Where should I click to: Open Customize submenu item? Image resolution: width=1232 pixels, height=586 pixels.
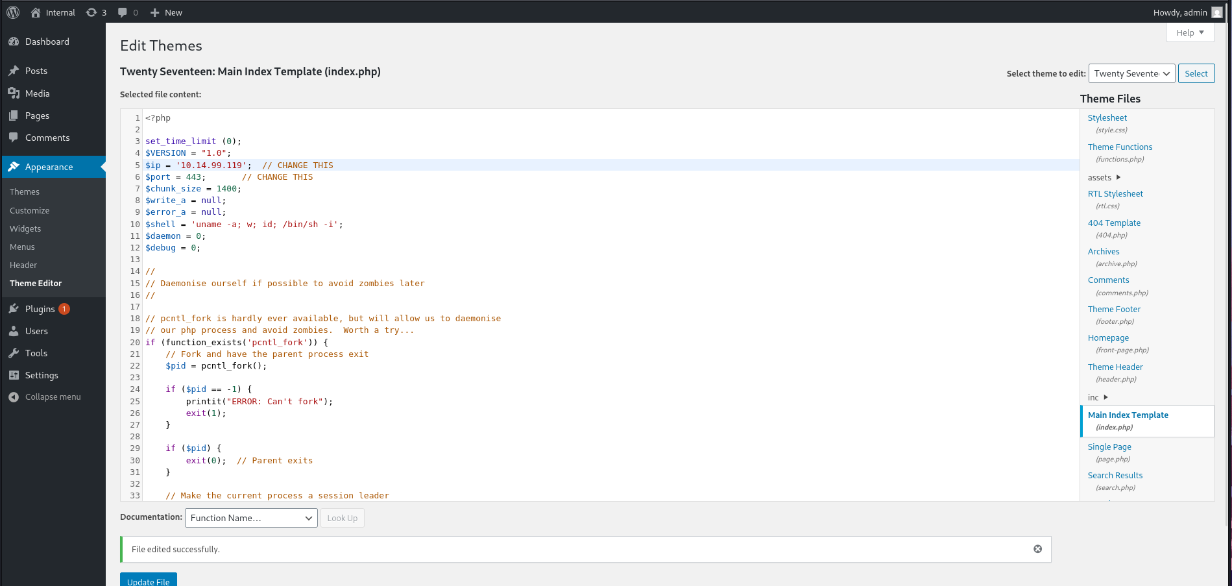30,210
